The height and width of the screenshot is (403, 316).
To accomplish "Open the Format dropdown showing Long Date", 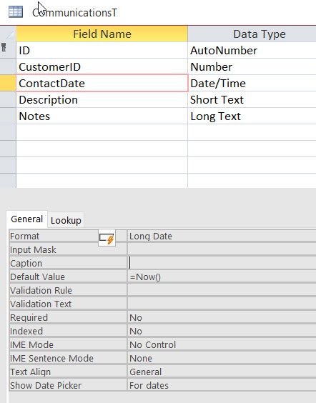I will [x=222, y=237].
